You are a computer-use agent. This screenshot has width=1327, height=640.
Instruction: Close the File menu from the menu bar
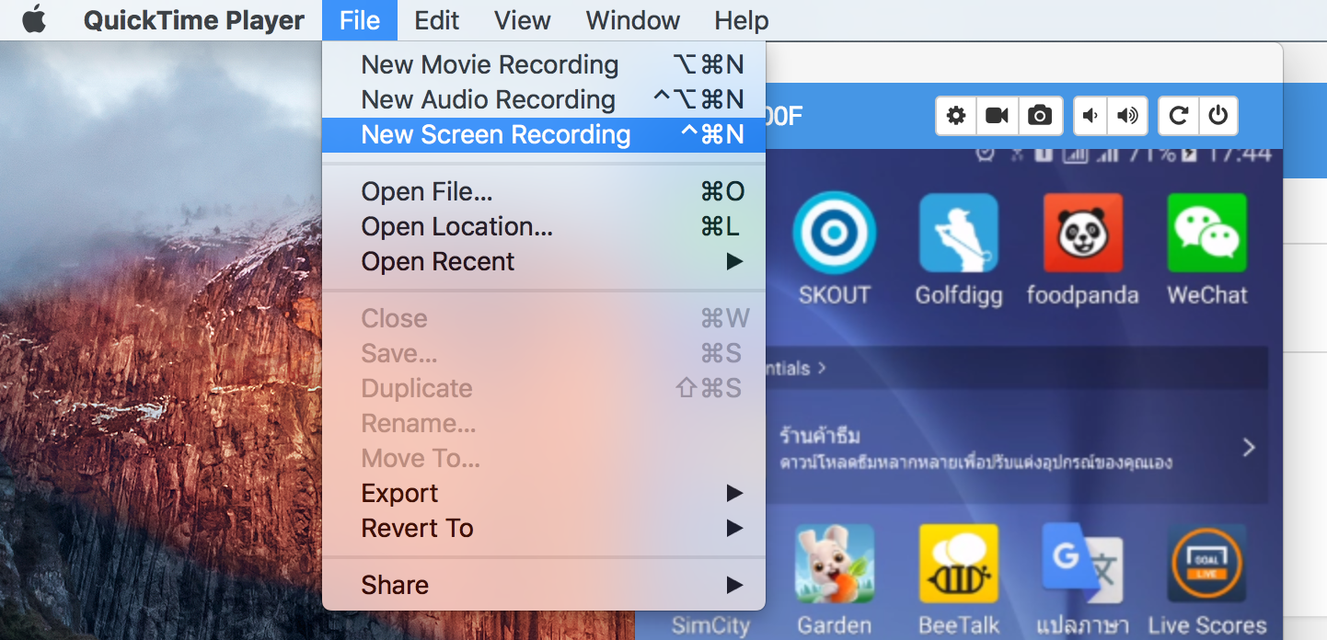coord(360,20)
